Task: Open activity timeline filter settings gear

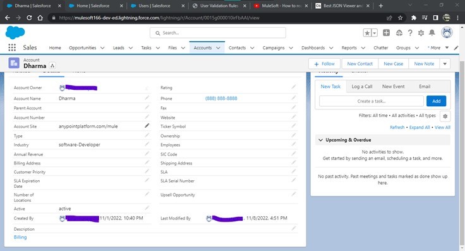Action: 445,116
